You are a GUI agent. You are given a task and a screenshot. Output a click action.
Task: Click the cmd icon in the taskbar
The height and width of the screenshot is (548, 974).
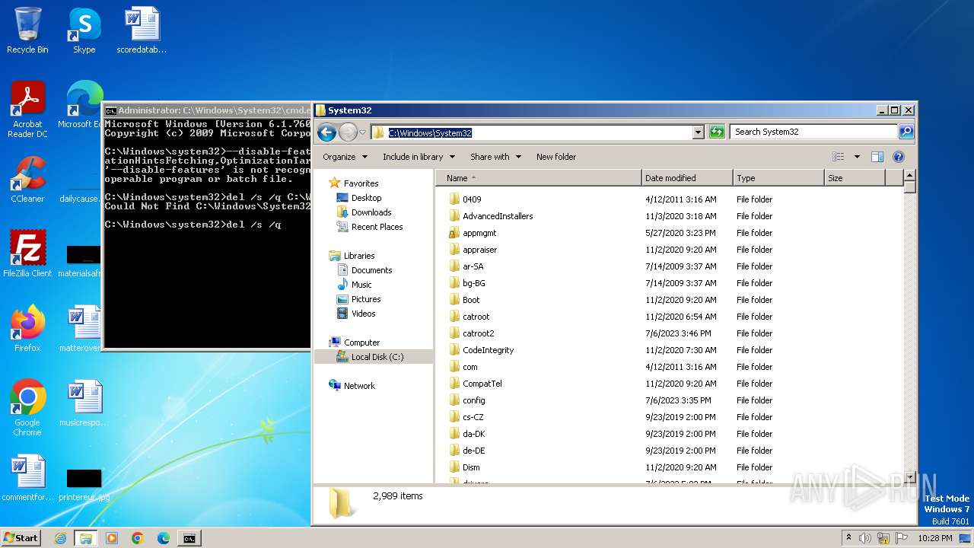pyautogui.click(x=189, y=538)
